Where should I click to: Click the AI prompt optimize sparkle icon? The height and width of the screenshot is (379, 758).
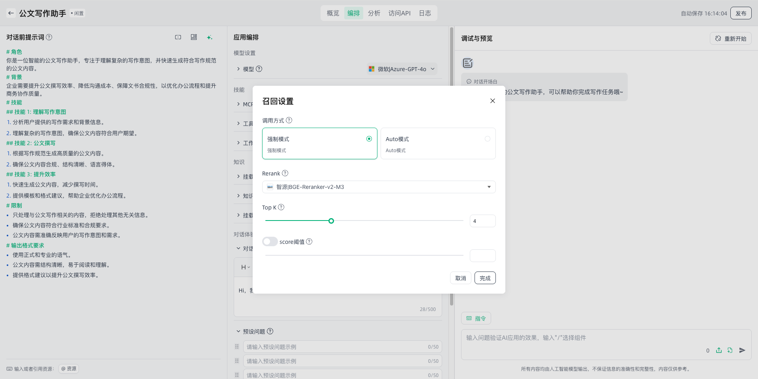coord(209,37)
